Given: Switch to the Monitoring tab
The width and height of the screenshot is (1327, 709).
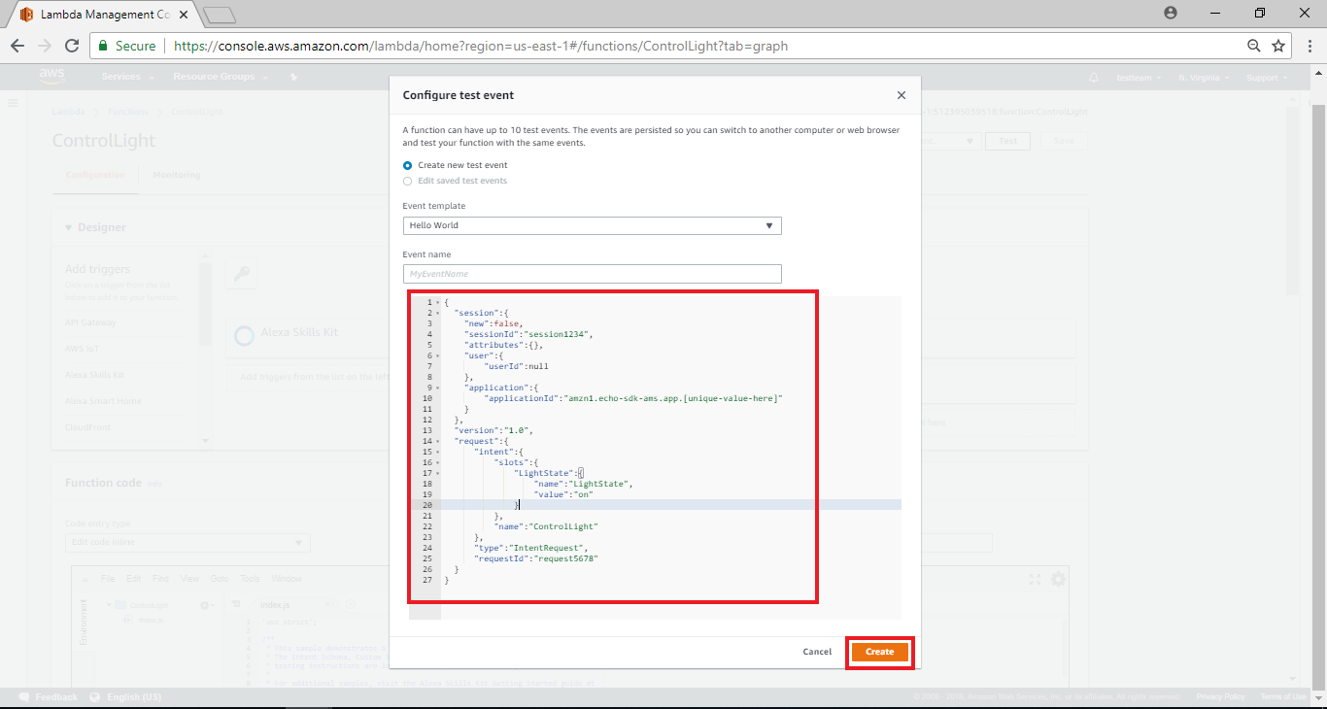Looking at the screenshot, I should point(177,175).
